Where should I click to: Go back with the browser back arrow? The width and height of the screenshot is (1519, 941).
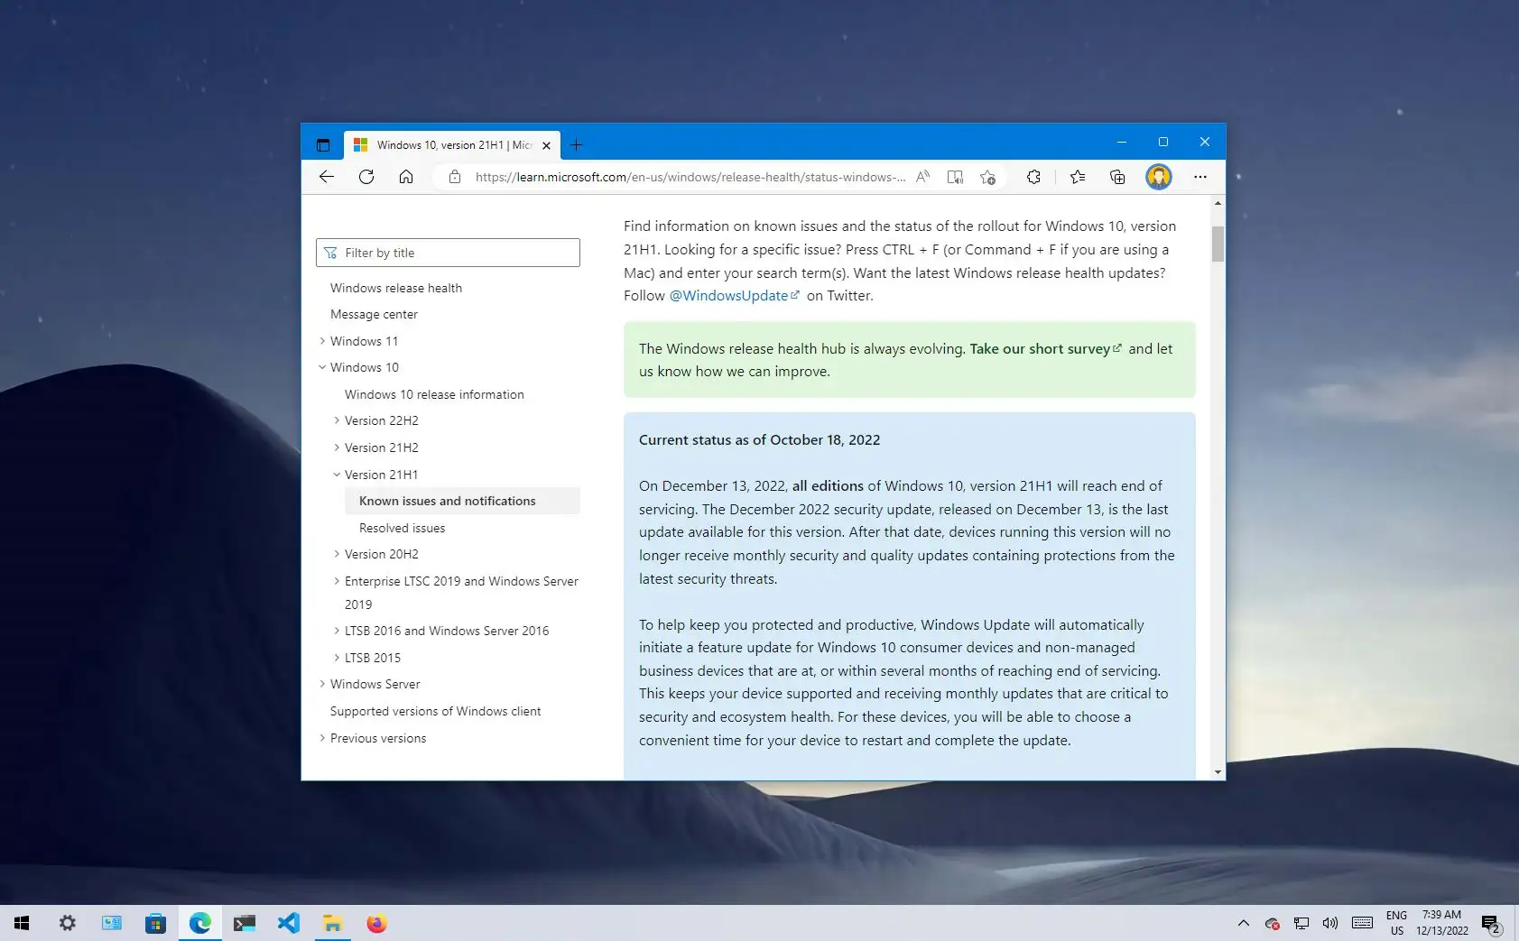coord(327,177)
